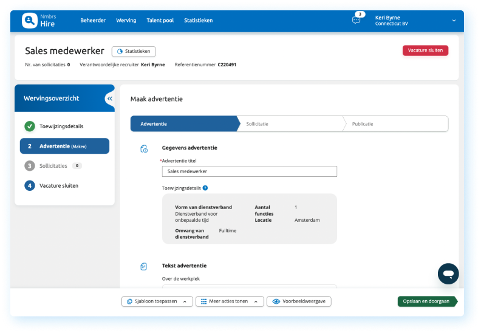
Task: Open Statistieken in top navigation
Action: click(198, 20)
